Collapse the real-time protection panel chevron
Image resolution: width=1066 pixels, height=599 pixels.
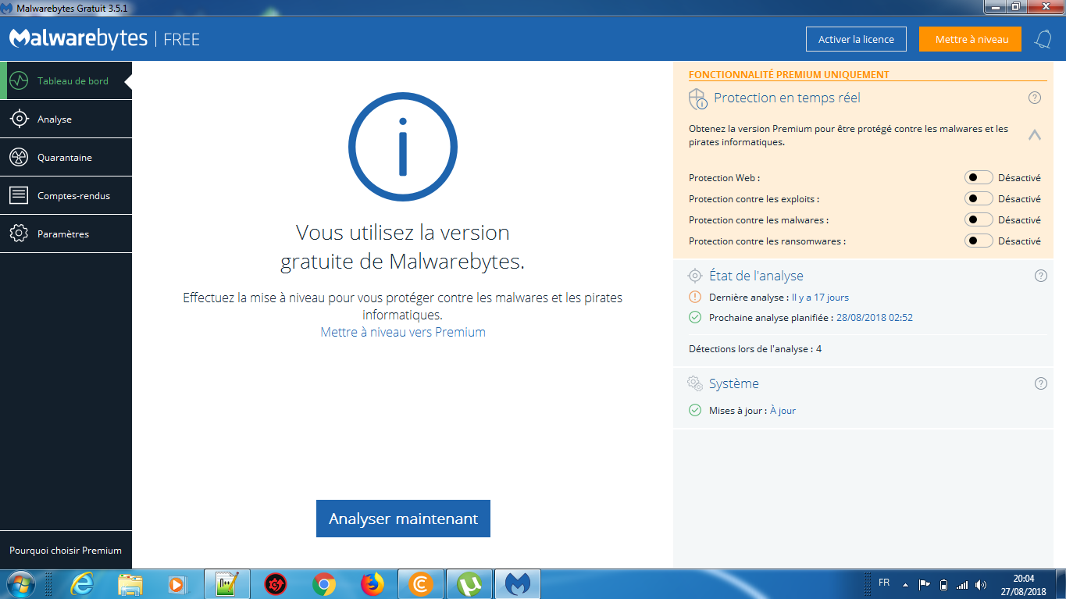point(1035,134)
